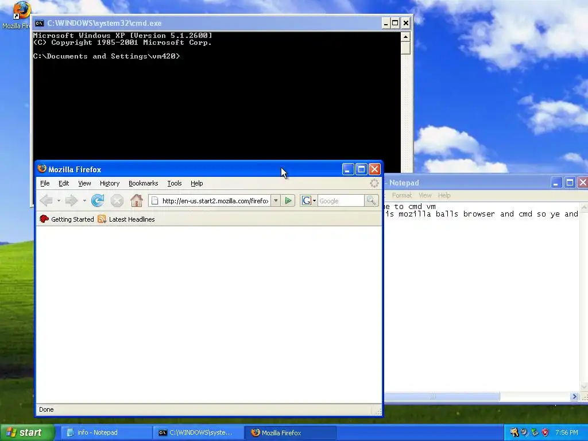Close the cmd.exe window
Image resolution: width=588 pixels, height=441 pixels.
pyautogui.click(x=406, y=23)
